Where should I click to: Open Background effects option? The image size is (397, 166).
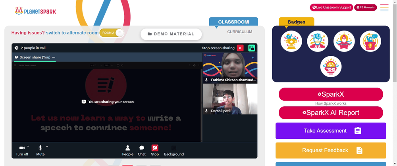tap(174, 151)
